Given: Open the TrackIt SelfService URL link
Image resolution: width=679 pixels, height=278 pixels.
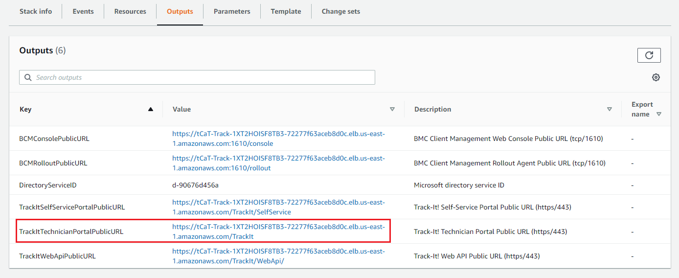Looking at the screenshot, I should click(x=279, y=207).
